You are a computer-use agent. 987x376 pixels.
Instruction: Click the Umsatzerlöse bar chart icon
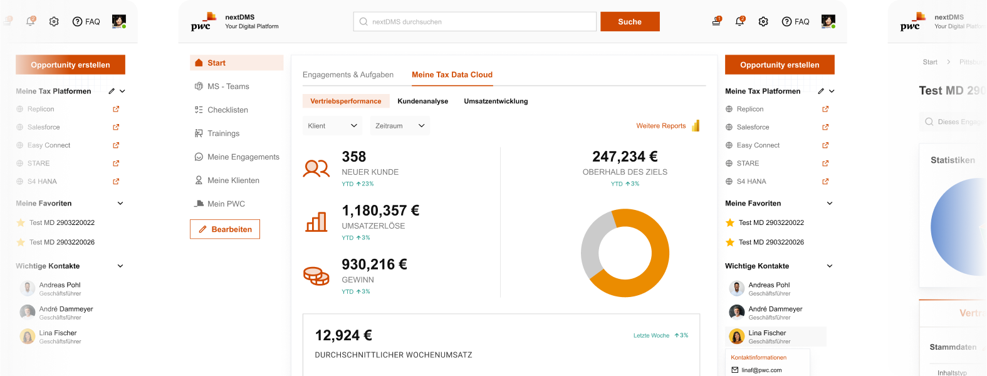coord(316,222)
